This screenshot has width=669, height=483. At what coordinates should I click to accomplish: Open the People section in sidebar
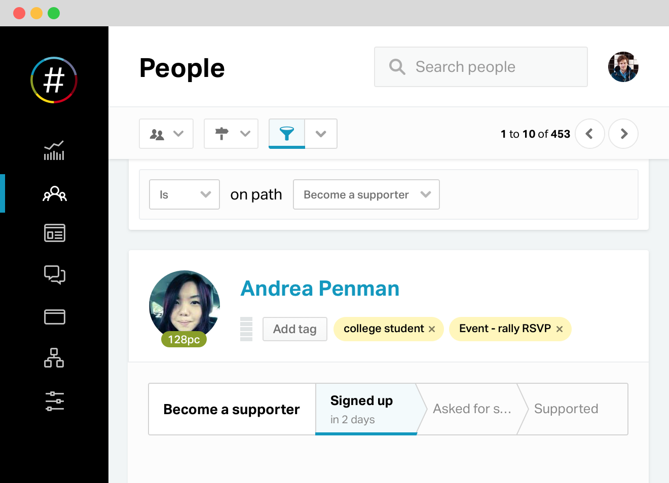tap(54, 193)
